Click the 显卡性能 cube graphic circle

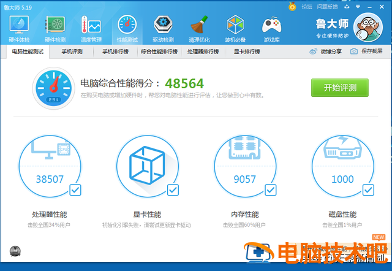pyautogui.click(x=148, y=166)
